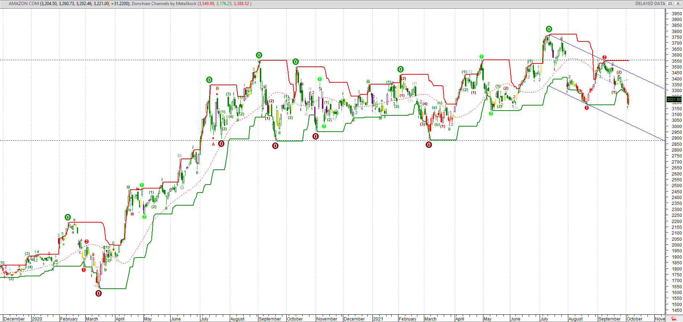Click the current price tag 3221.00

click(x=674, y=99)
